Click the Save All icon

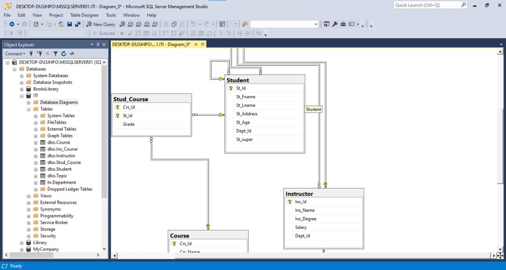point(78,24)
